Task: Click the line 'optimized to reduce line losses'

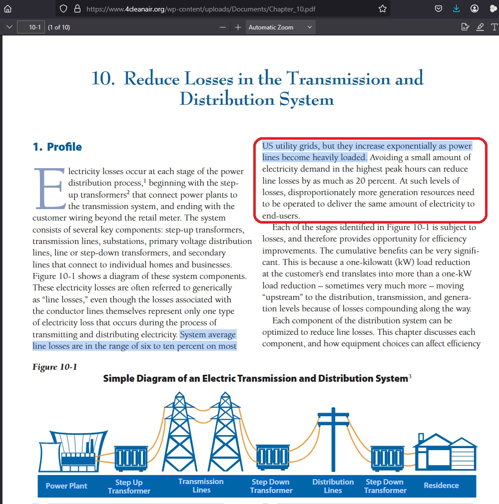Action: tap(369, 332)
